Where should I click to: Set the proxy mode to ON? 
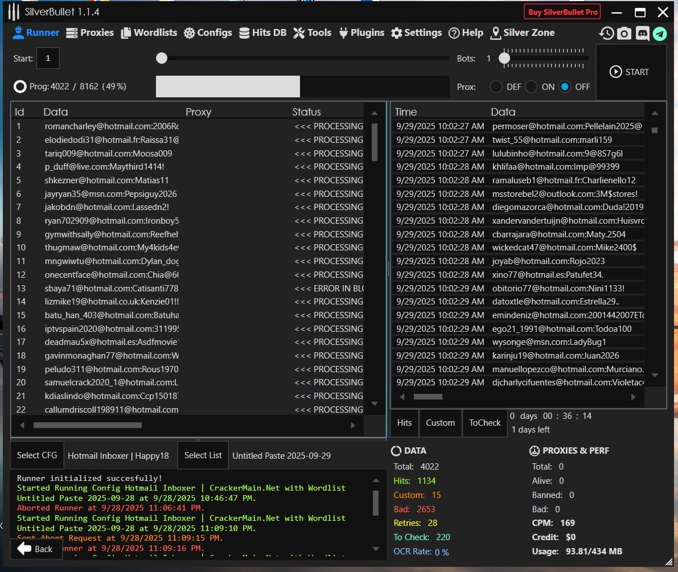pos(531,87)
